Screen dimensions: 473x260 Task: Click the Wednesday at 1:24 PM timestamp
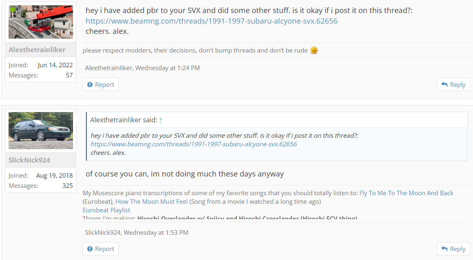168,68
